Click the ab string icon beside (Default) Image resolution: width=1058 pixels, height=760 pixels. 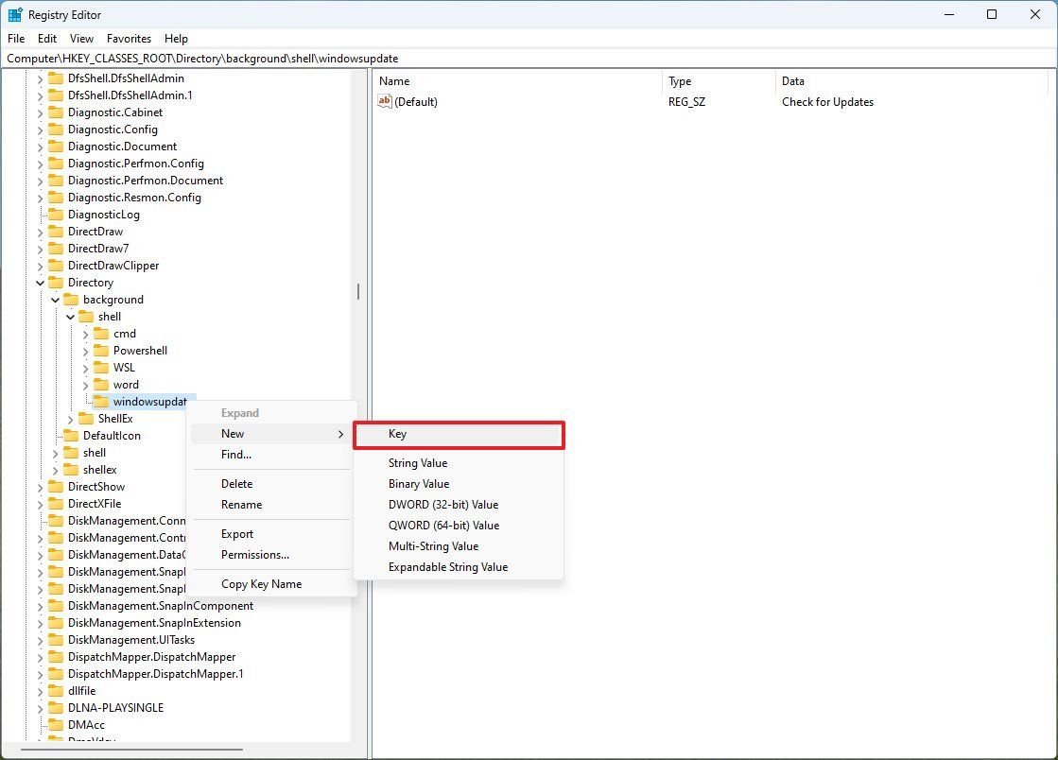[385, 101]
